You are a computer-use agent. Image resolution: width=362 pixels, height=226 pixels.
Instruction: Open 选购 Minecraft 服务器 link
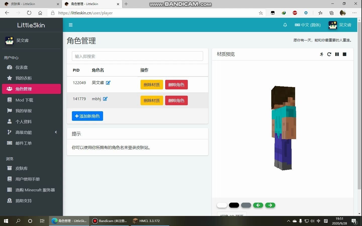pyautogui.click(x=31, y=190)
